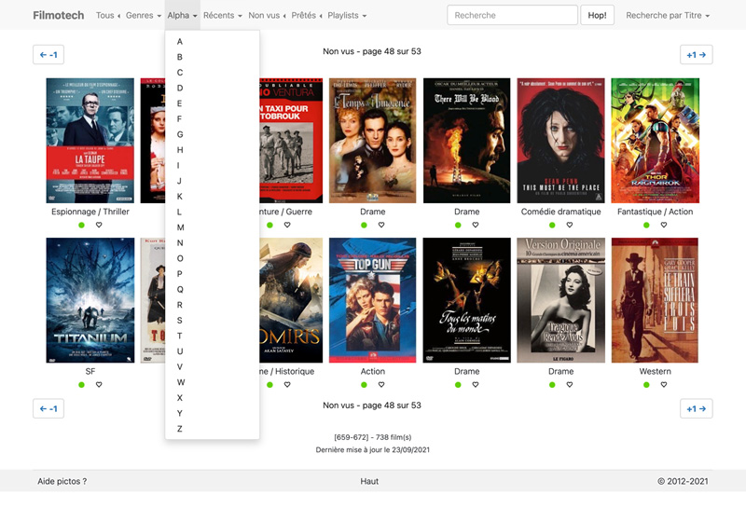The width and height of the screenshot is (746, 522).
Task: Toggle green dot under There Will Be Blood
Action: (458, 225)
